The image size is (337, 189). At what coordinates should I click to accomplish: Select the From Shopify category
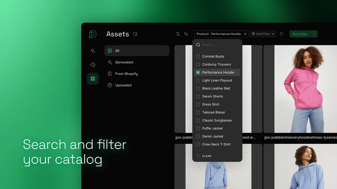click(x=137, y=73)
